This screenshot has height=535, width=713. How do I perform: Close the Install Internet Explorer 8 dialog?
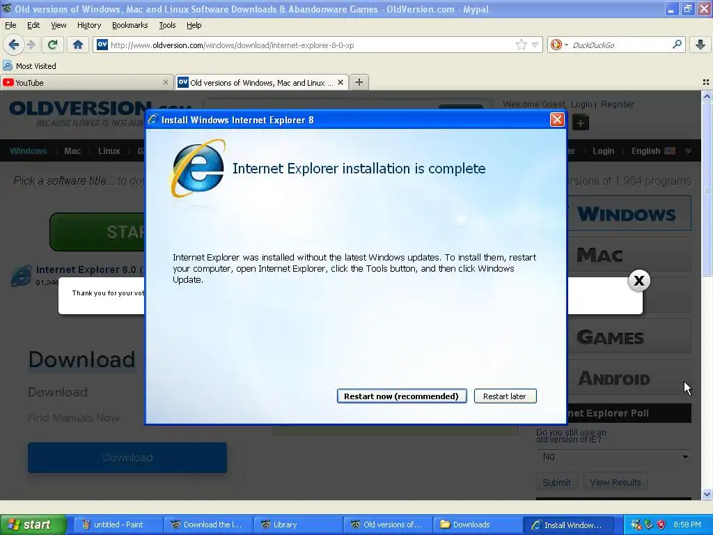click(x=557, y=120)
